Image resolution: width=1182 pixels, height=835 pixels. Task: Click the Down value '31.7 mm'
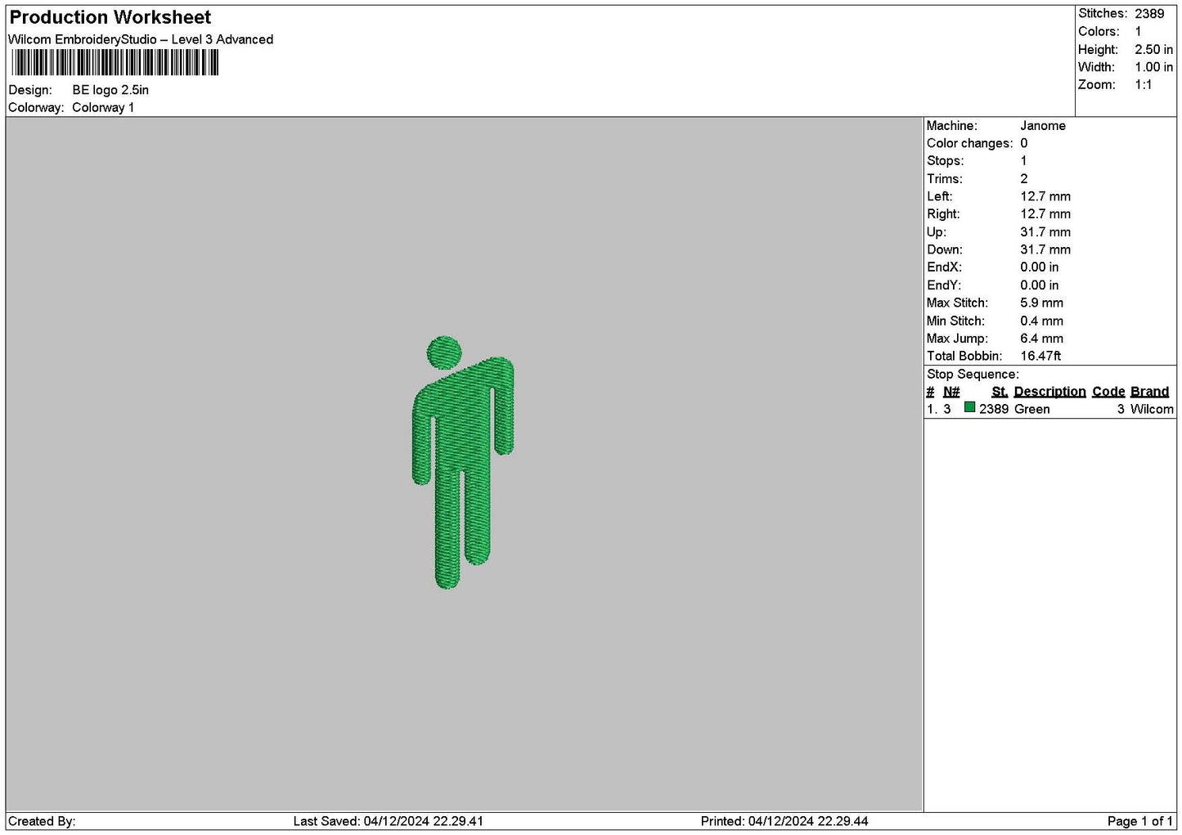point(1045,249)
